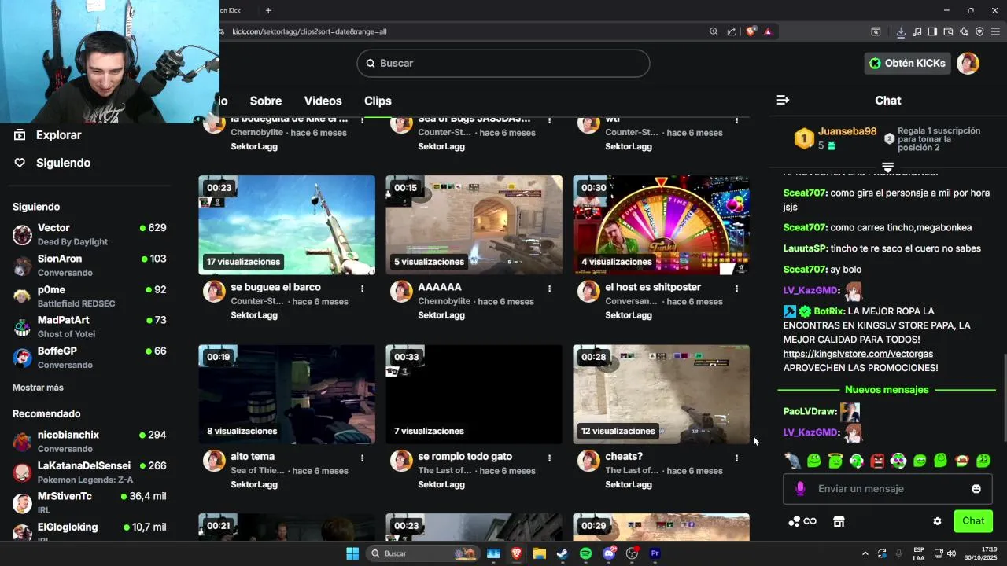The image size is (1007, 566).
Task: Open the Brave Shields lion icon
Action: (751, 31)
